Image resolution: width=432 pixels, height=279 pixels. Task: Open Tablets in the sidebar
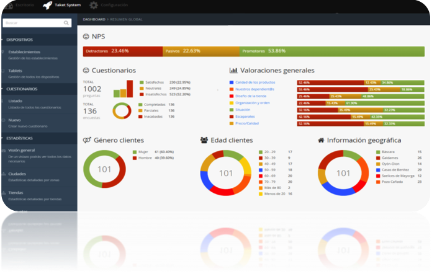(x=16, y=71)
